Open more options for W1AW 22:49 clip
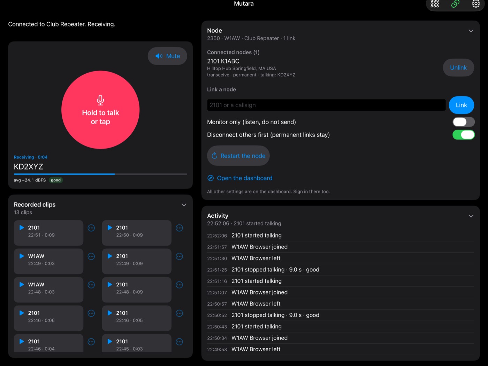The image size is (488, 366). point(91,256)
